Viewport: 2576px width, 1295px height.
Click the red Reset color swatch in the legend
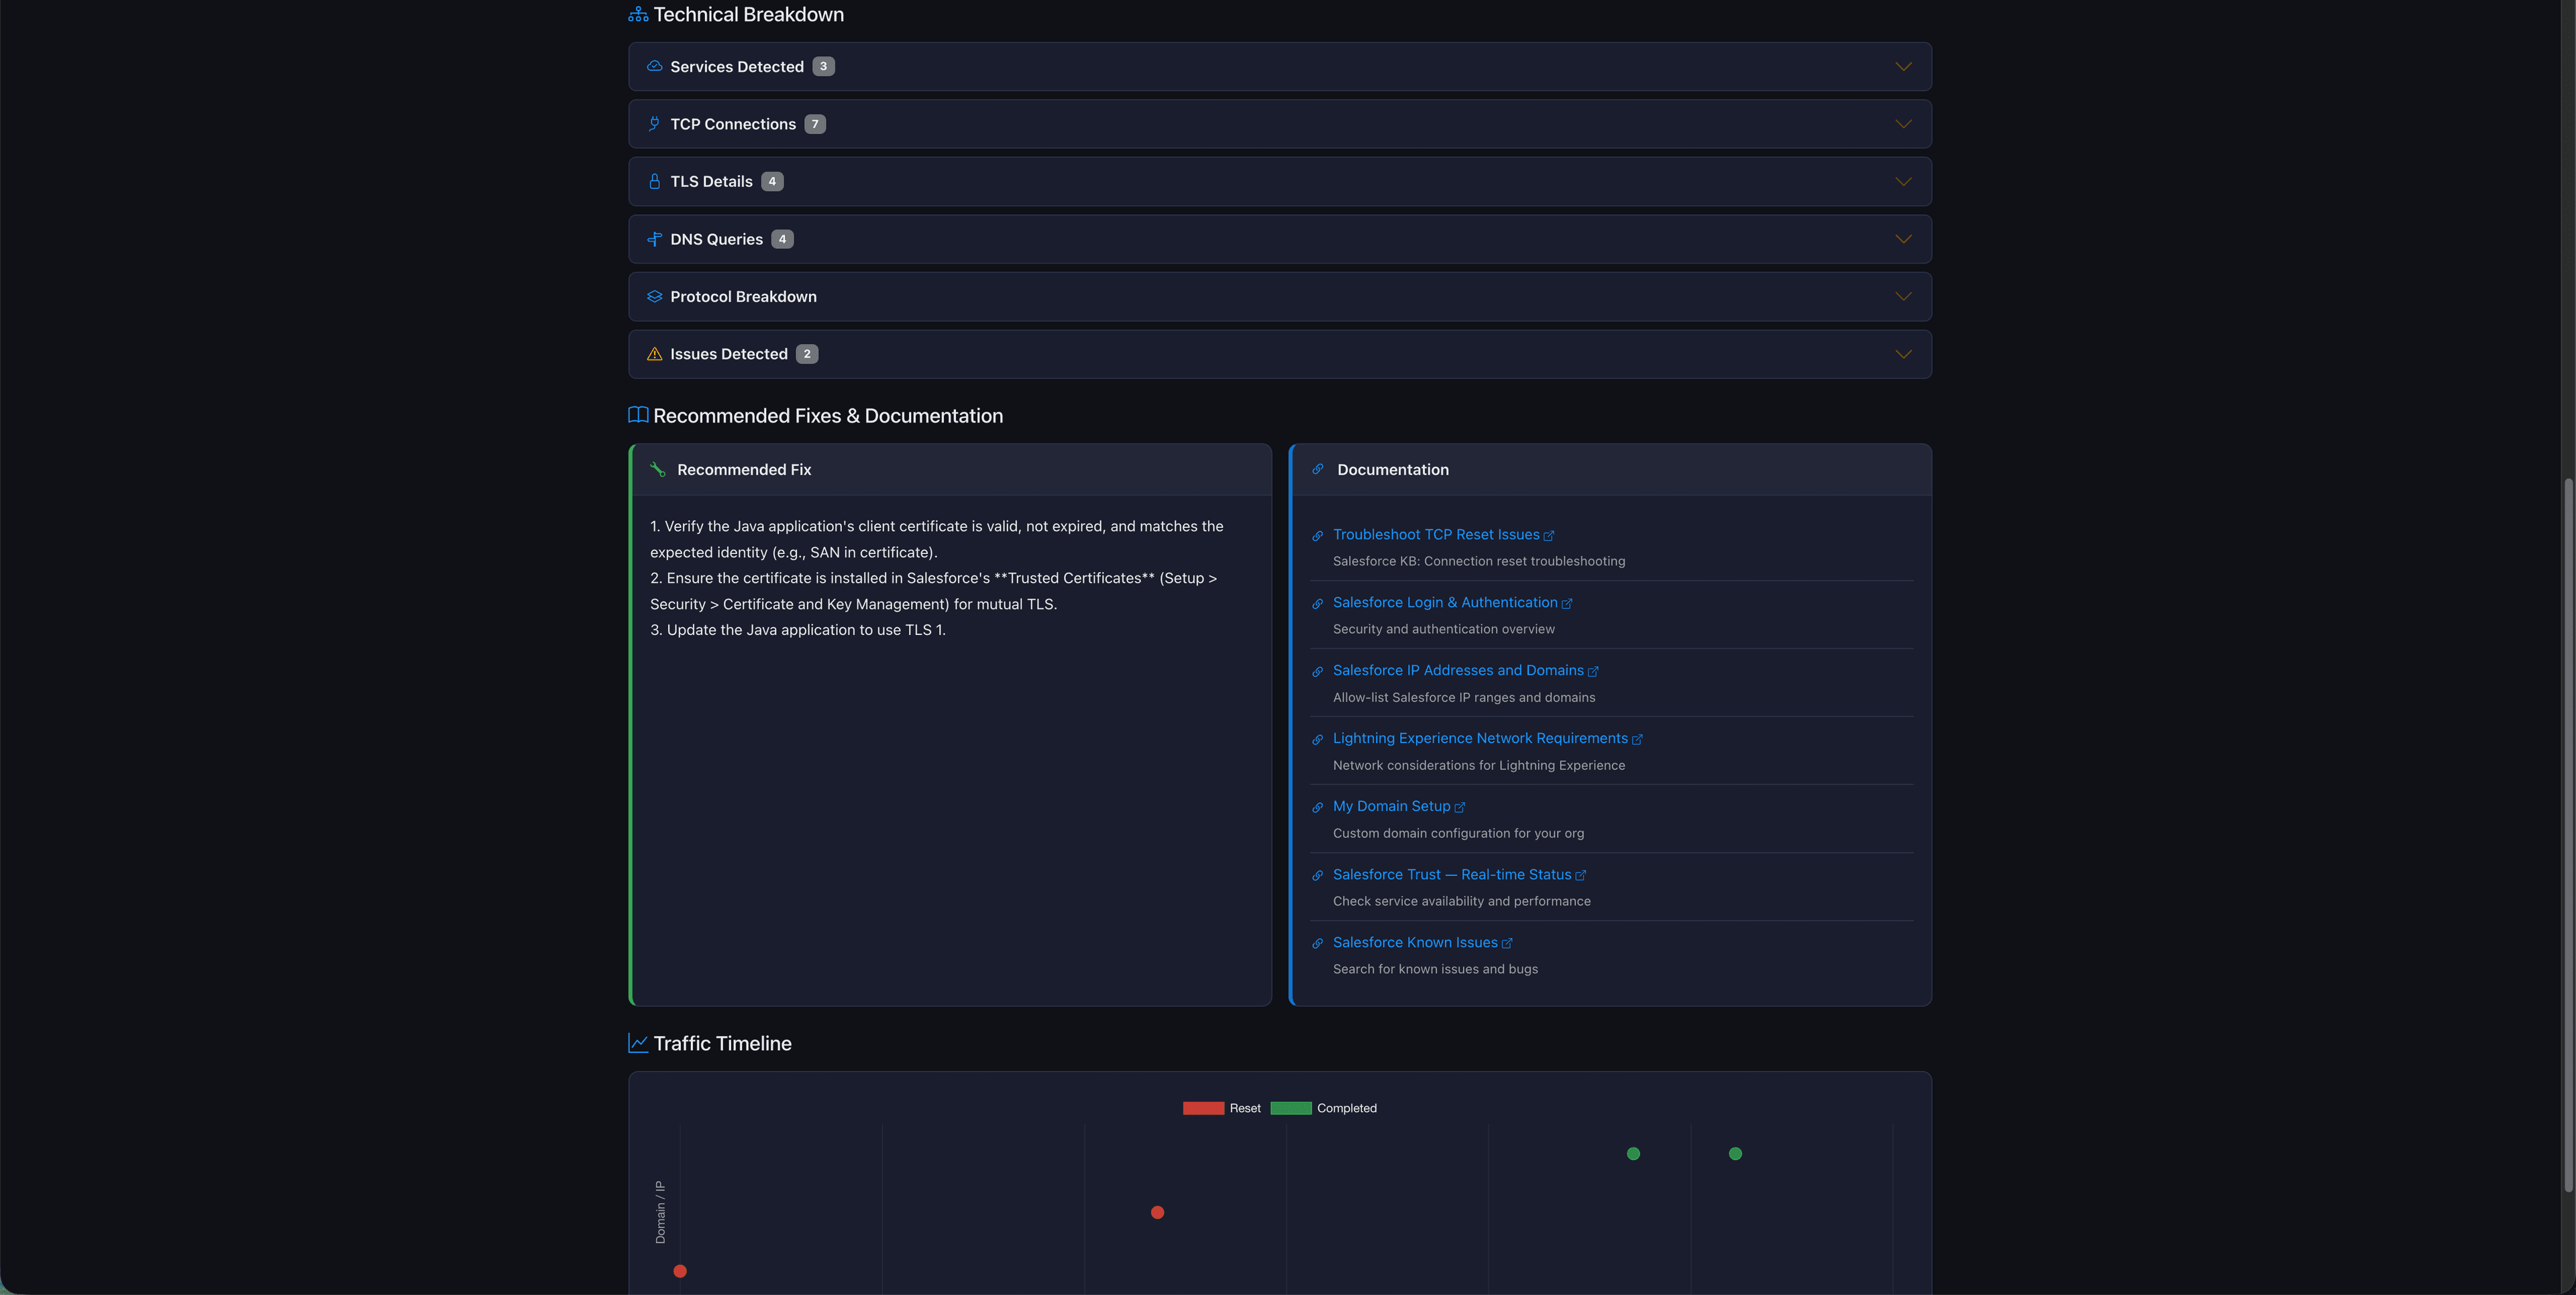[x=1203, y=1108]
